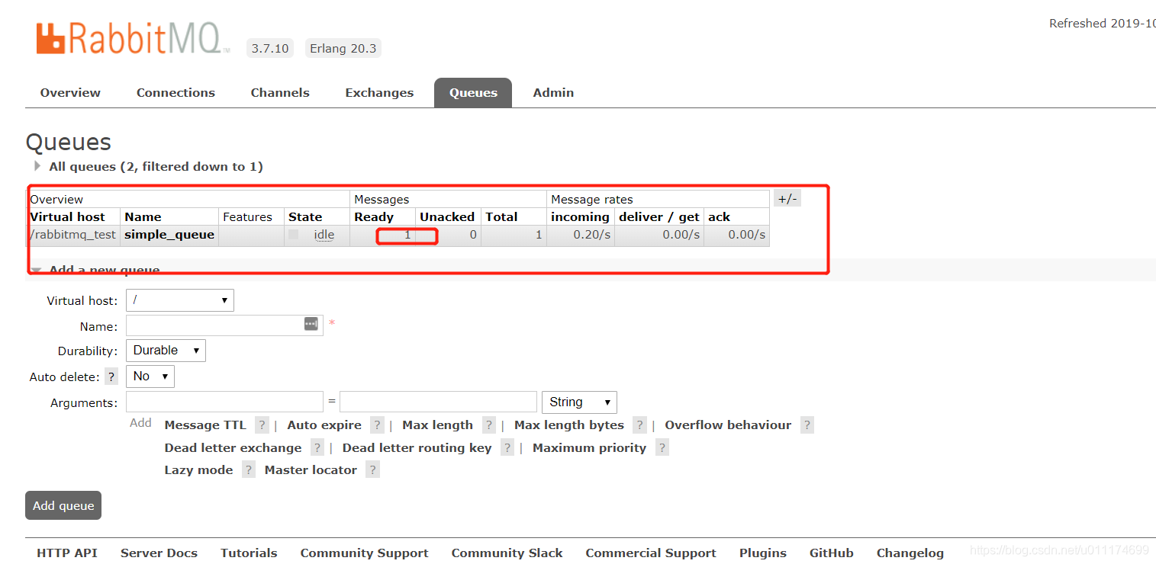Image resolution: width=1156 pixels, height=564 pixels.
Task: Open the HTTP API footer link
Action: coord(67,553)
